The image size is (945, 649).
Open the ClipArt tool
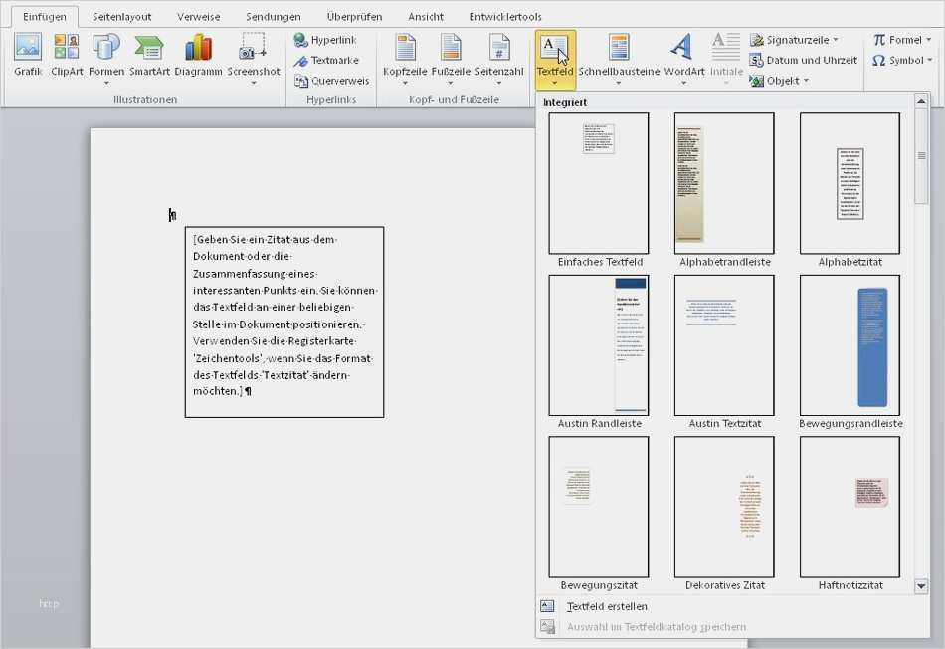67,55
